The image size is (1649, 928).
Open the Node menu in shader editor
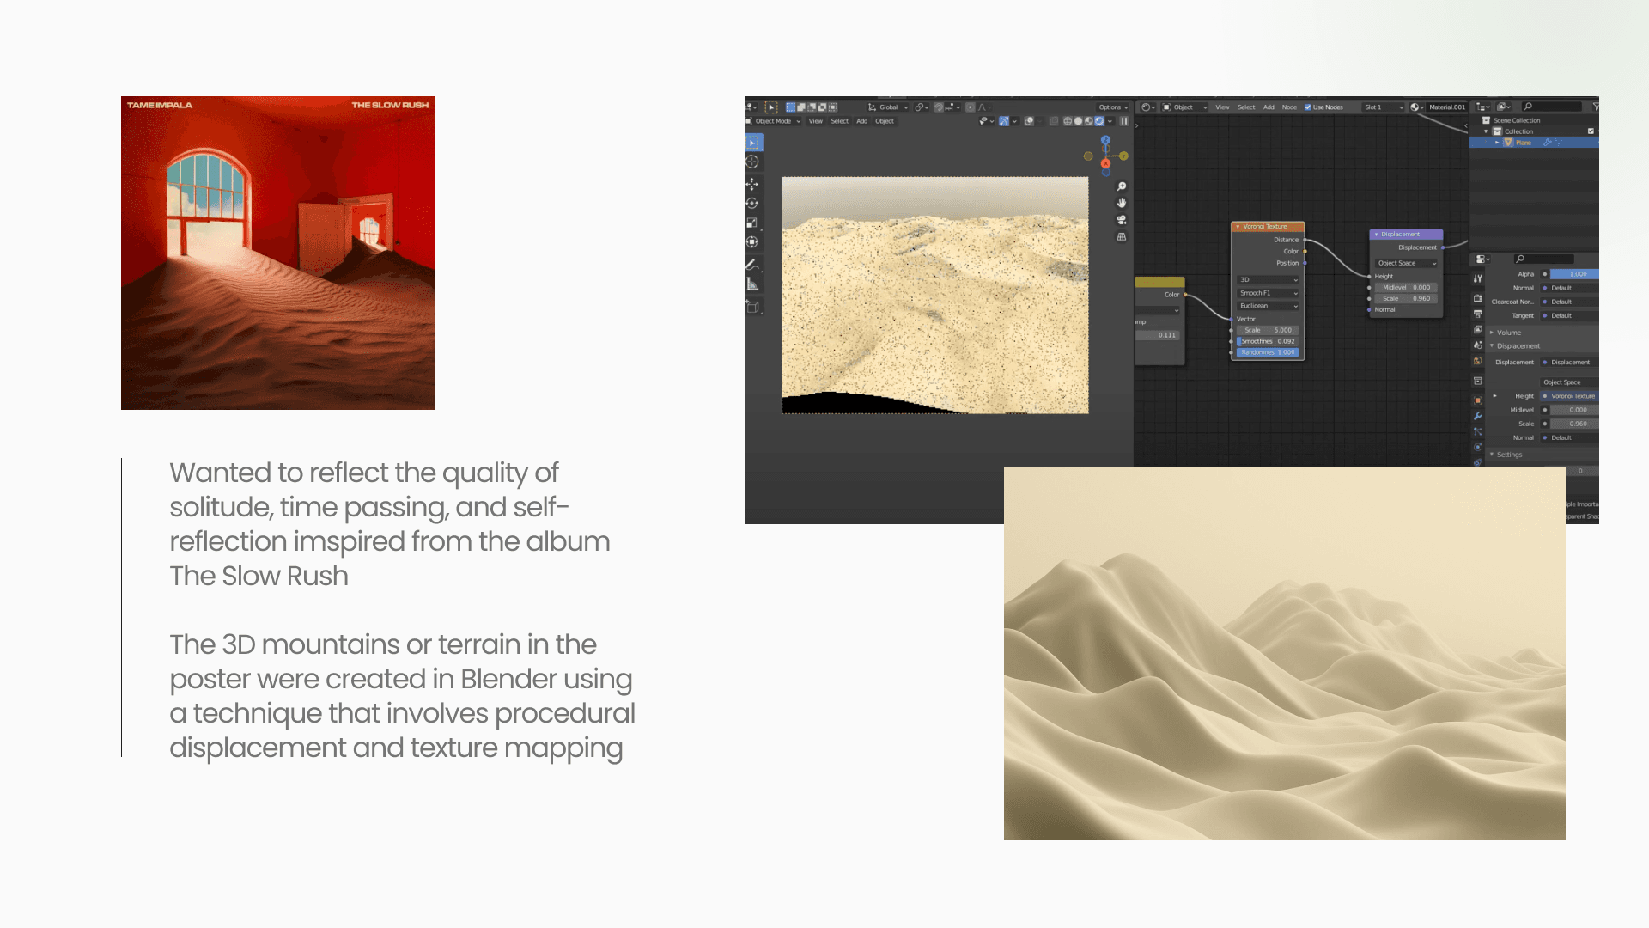[x=1289, y=107]
